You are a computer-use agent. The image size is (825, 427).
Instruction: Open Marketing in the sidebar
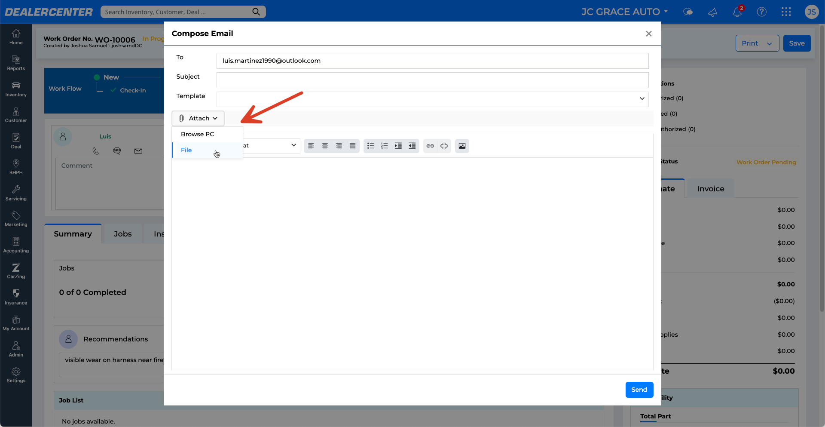pyautogui.click(x=16, y=219)
